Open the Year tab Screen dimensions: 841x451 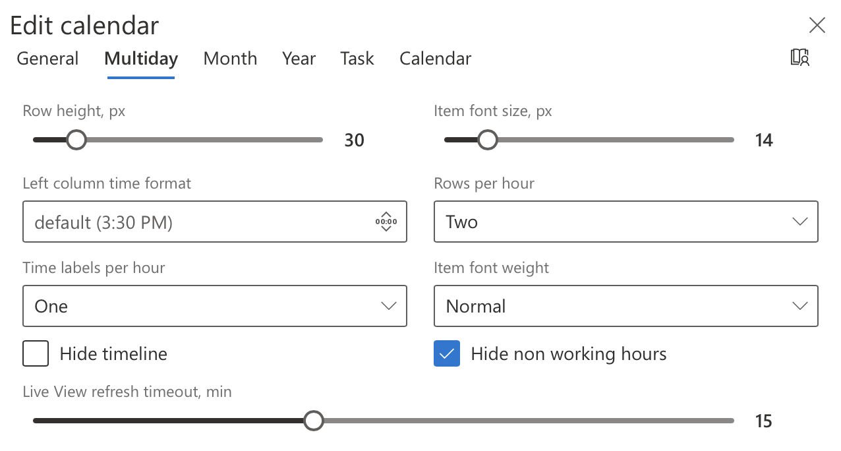coord(299,59)
